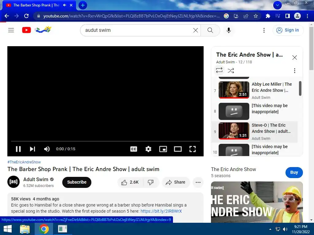Mute the video player volume

[47, 149]
